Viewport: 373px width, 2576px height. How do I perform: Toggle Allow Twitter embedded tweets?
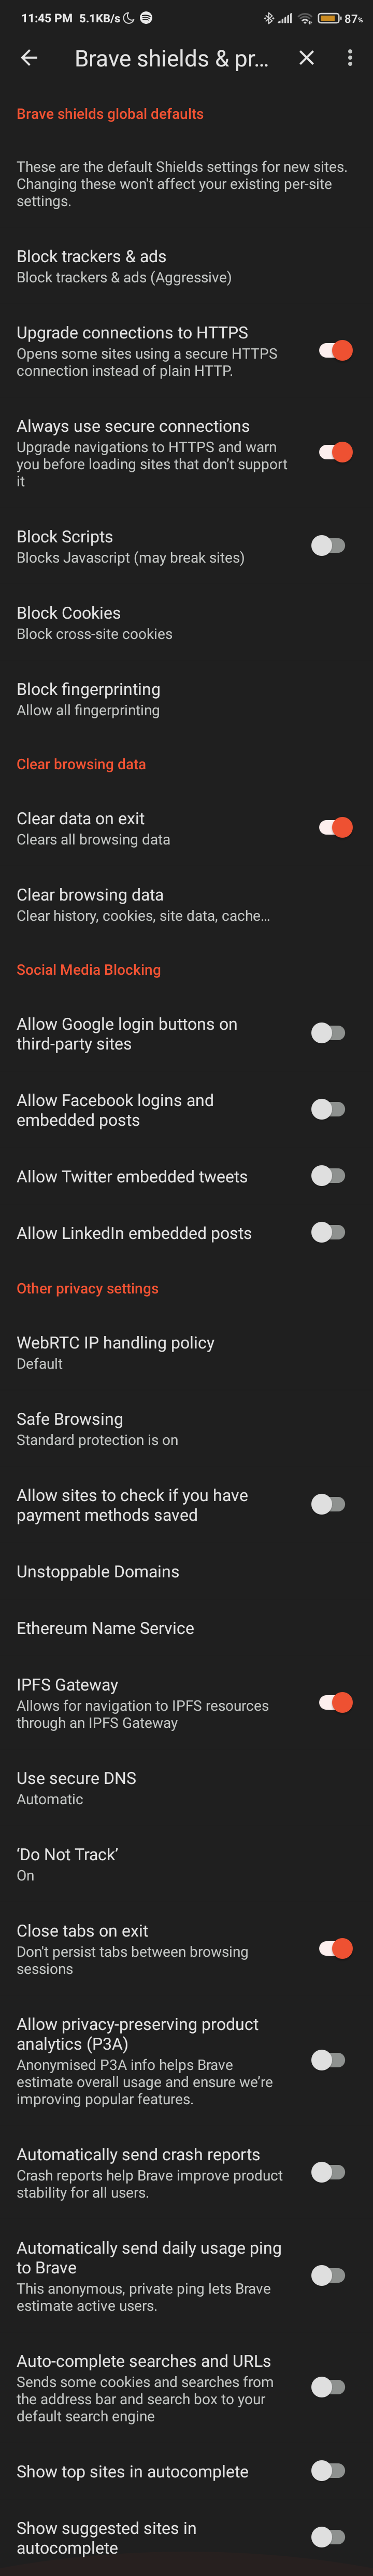click(x=328, y=1176)
